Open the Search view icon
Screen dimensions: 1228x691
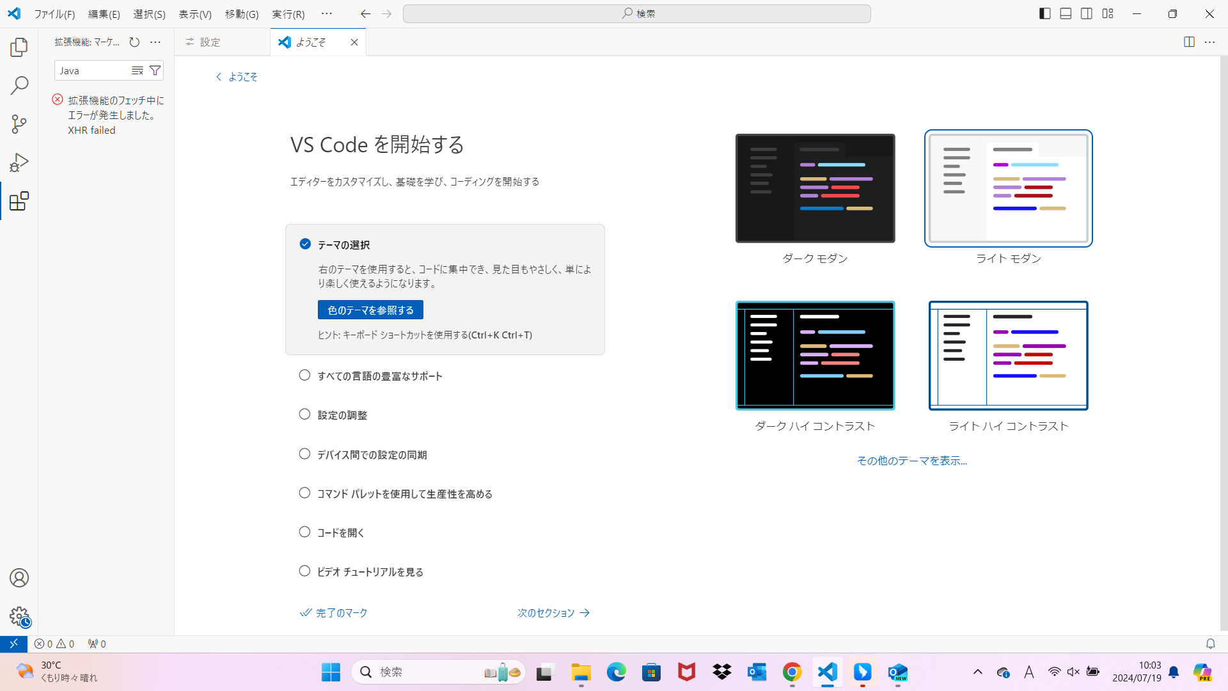tap(19, 85)
